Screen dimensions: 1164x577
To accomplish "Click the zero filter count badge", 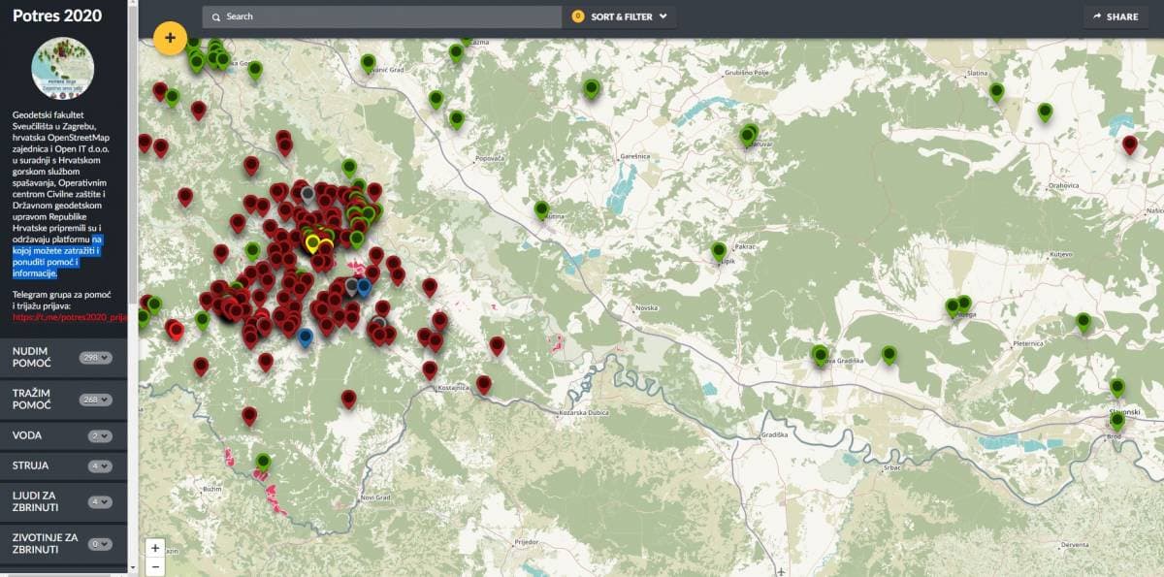I will click(578, 16).
